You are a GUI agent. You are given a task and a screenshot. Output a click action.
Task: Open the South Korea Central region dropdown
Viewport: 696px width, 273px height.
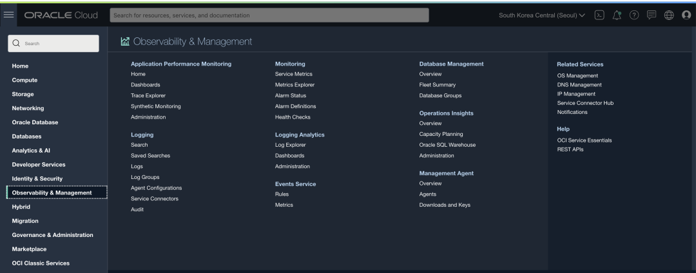[541, 15]
